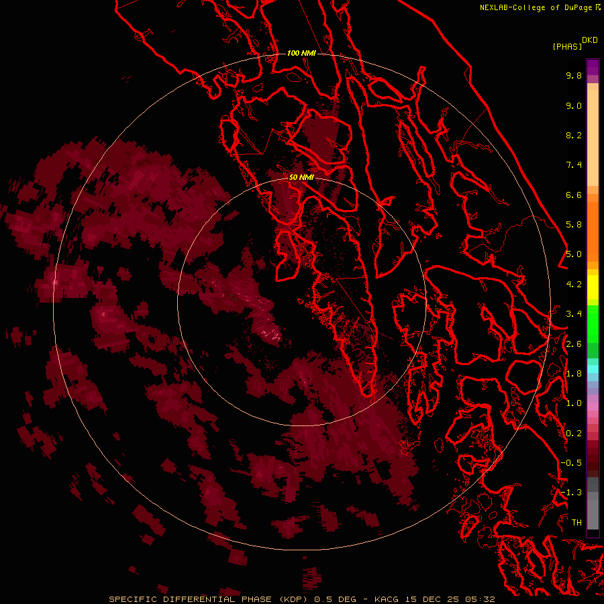Click the yellow band of the color bar
The width and height of the screenshot is (604, 604).
[x=593, y=287]
